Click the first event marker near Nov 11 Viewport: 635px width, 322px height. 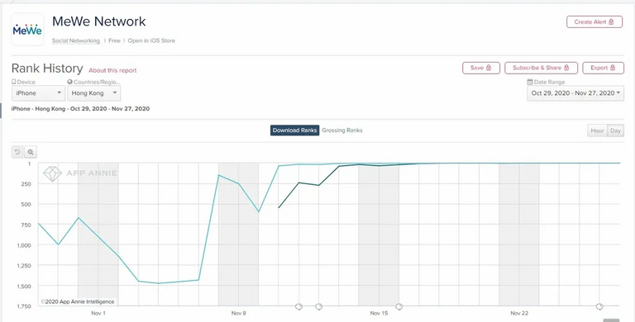tap(298, 307)
